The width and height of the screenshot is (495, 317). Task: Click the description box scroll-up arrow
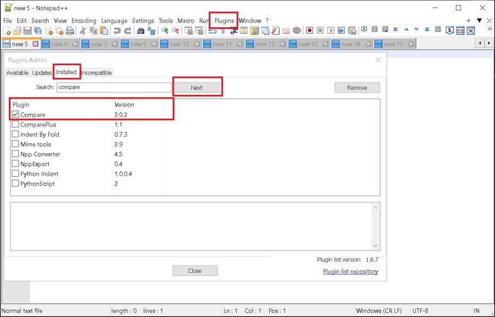pyautogui.click(x=376, y=208)
